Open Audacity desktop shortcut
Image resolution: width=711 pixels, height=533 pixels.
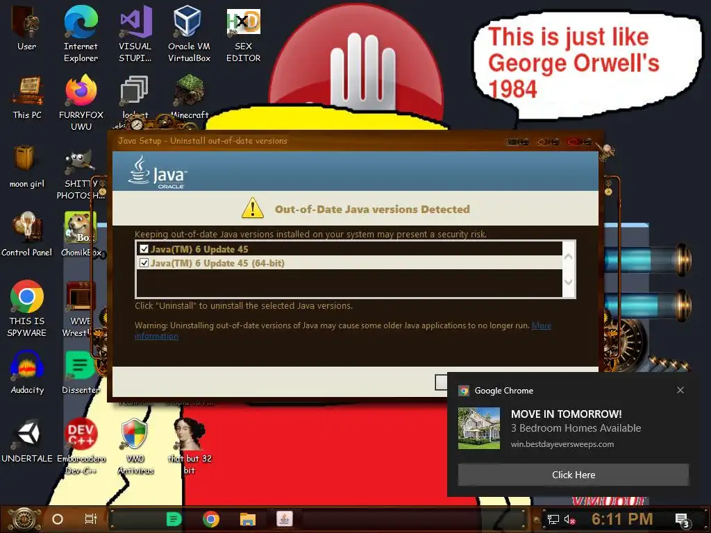27,373
